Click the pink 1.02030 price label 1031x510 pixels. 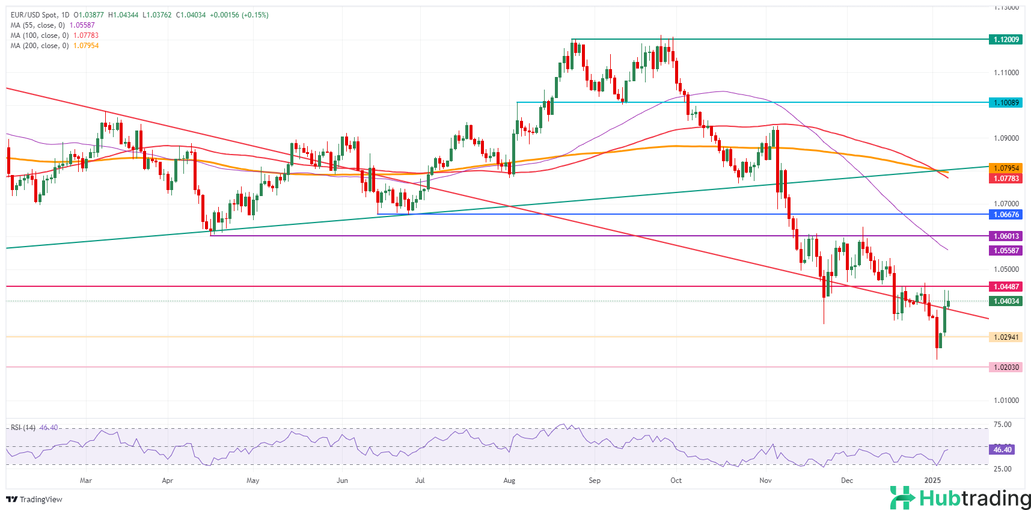(1005, 367)
